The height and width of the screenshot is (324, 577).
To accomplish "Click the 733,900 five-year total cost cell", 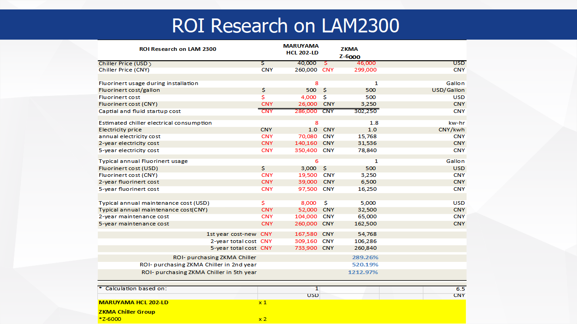I will 305,248.
